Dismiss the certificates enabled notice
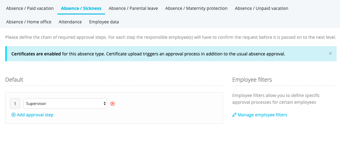Image resolution: width=340 pixels, height=157 pixels. pyautogui.click(x=330, y=54)
